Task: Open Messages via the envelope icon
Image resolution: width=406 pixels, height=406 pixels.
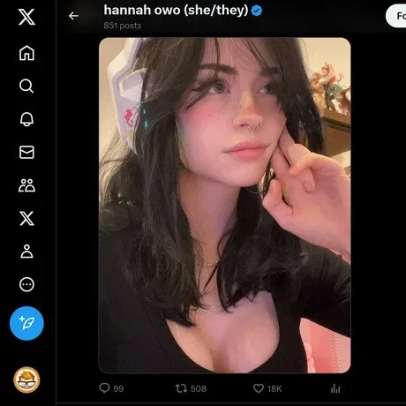Action: click(26, 153)
